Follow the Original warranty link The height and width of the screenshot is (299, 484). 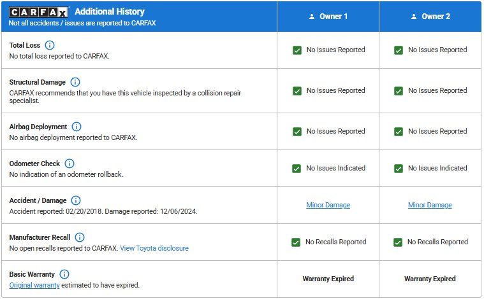click(x=34, y=285)
